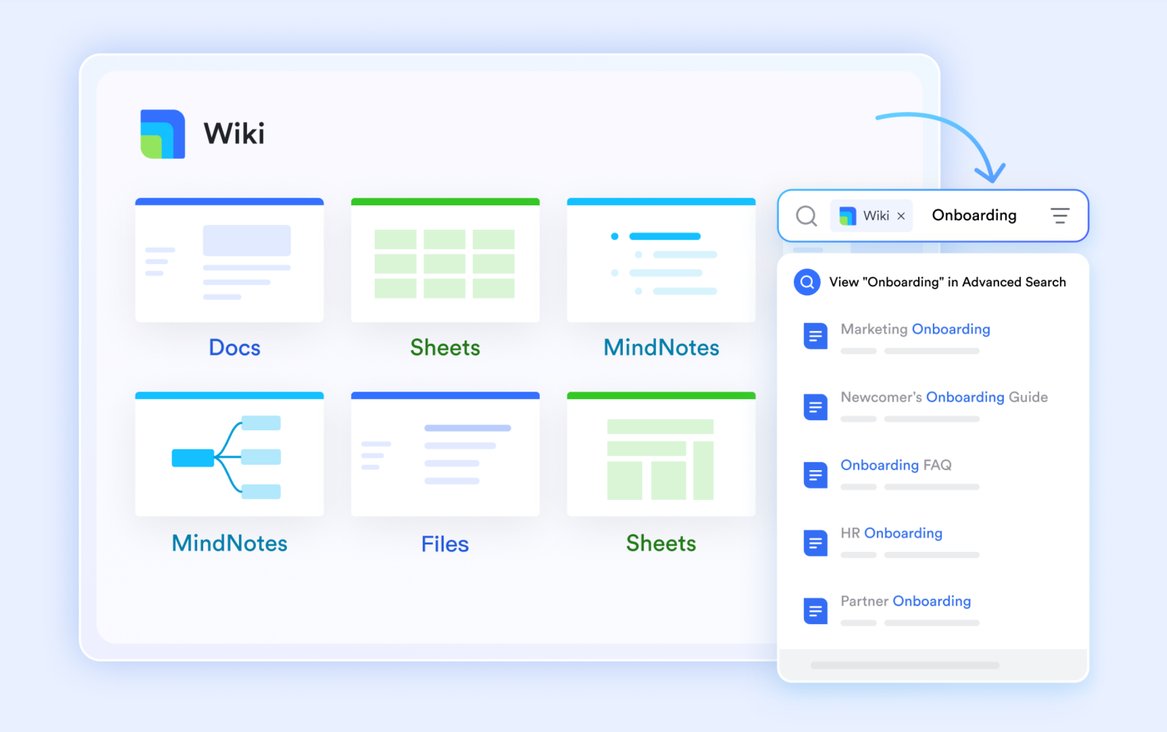The width and height of the screenshot is (1167, 732).
Task: Open the Files thumbnail card
Action: coord(445,455)
